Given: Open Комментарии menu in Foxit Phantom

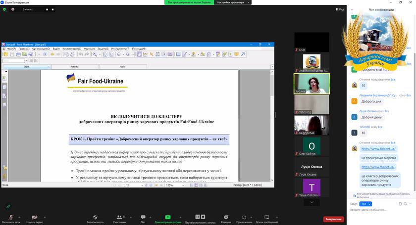Looking at the screenshot, I should (x=72, y=49).
